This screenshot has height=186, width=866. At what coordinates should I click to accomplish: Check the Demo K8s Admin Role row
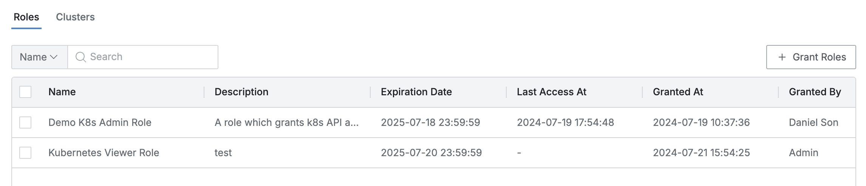(25, 122)
